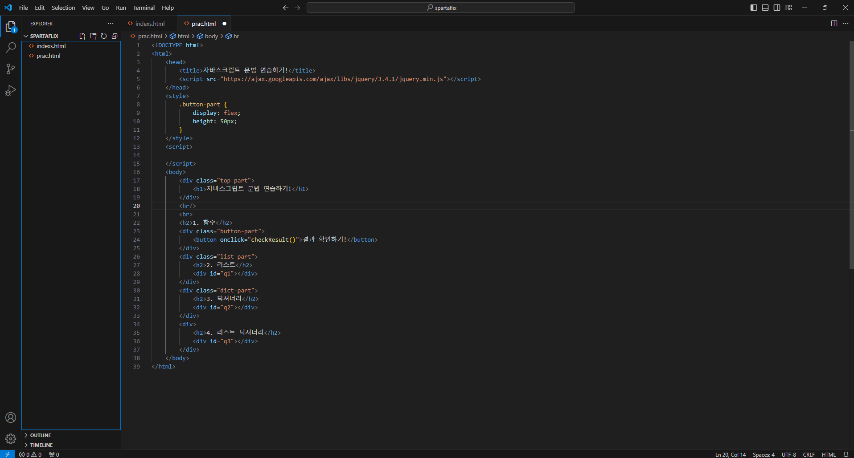854x458 pixels.
Task: Open the notifications bell
Action: pos(846,454)
